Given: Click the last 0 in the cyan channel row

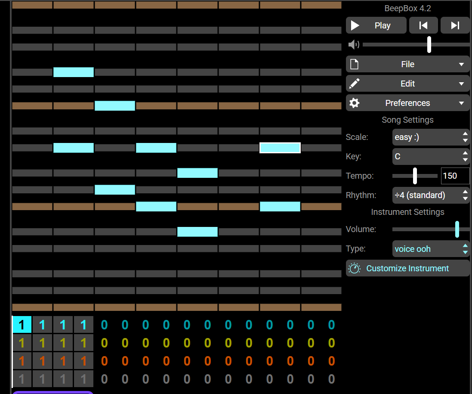Looking at the screenshot, I should pyautogui.click(x=331, y=325).
